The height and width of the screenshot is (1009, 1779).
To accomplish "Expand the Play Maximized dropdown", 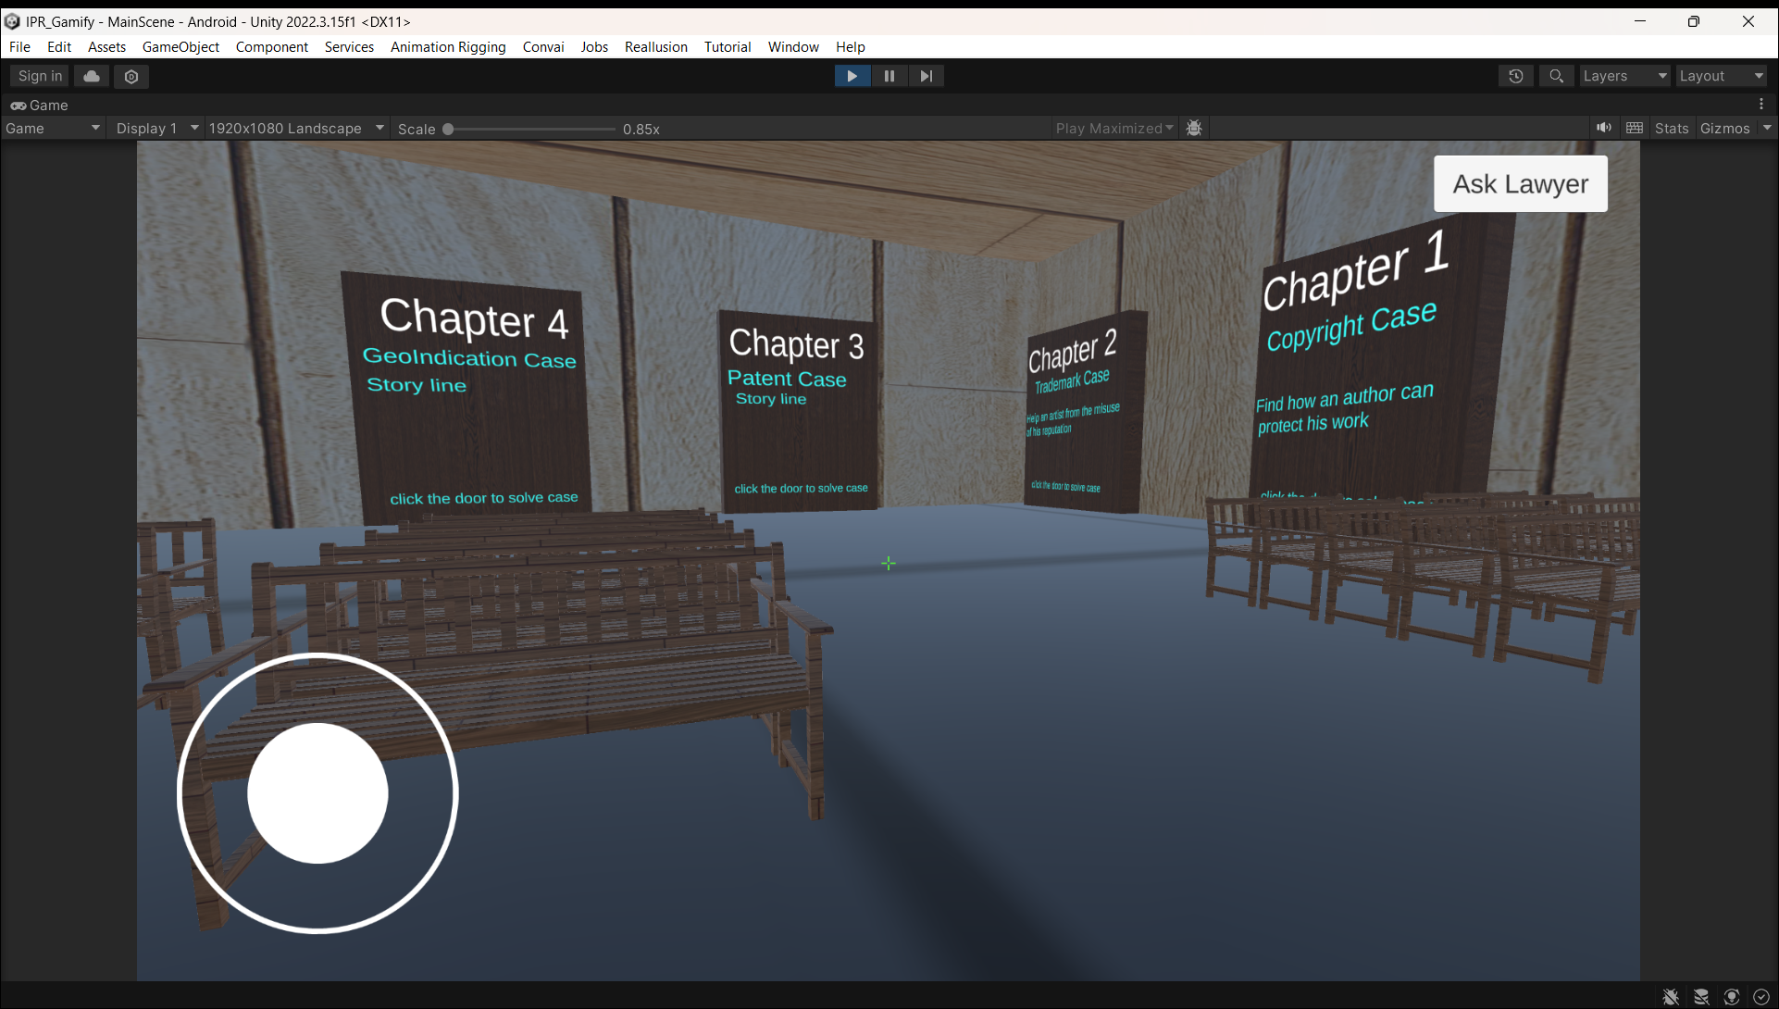I will [x=1114, y=128].
